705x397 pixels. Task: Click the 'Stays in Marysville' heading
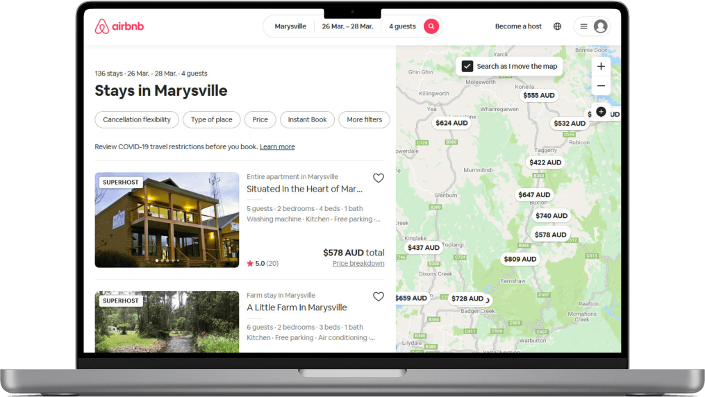click(x=161, y=91)
